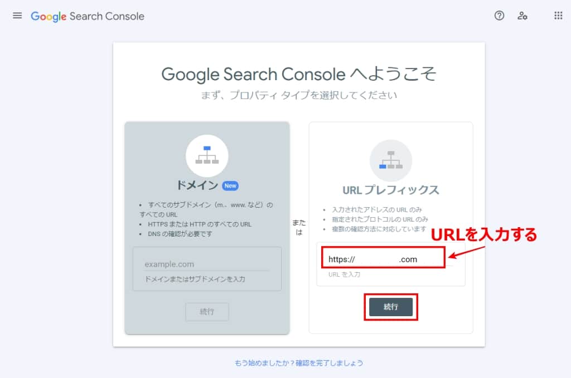The height and width of the screenshot is (378, 571).
Task: Click the ドメインまたはサブドメインを入力 helper text
Action: click(195, 279)
